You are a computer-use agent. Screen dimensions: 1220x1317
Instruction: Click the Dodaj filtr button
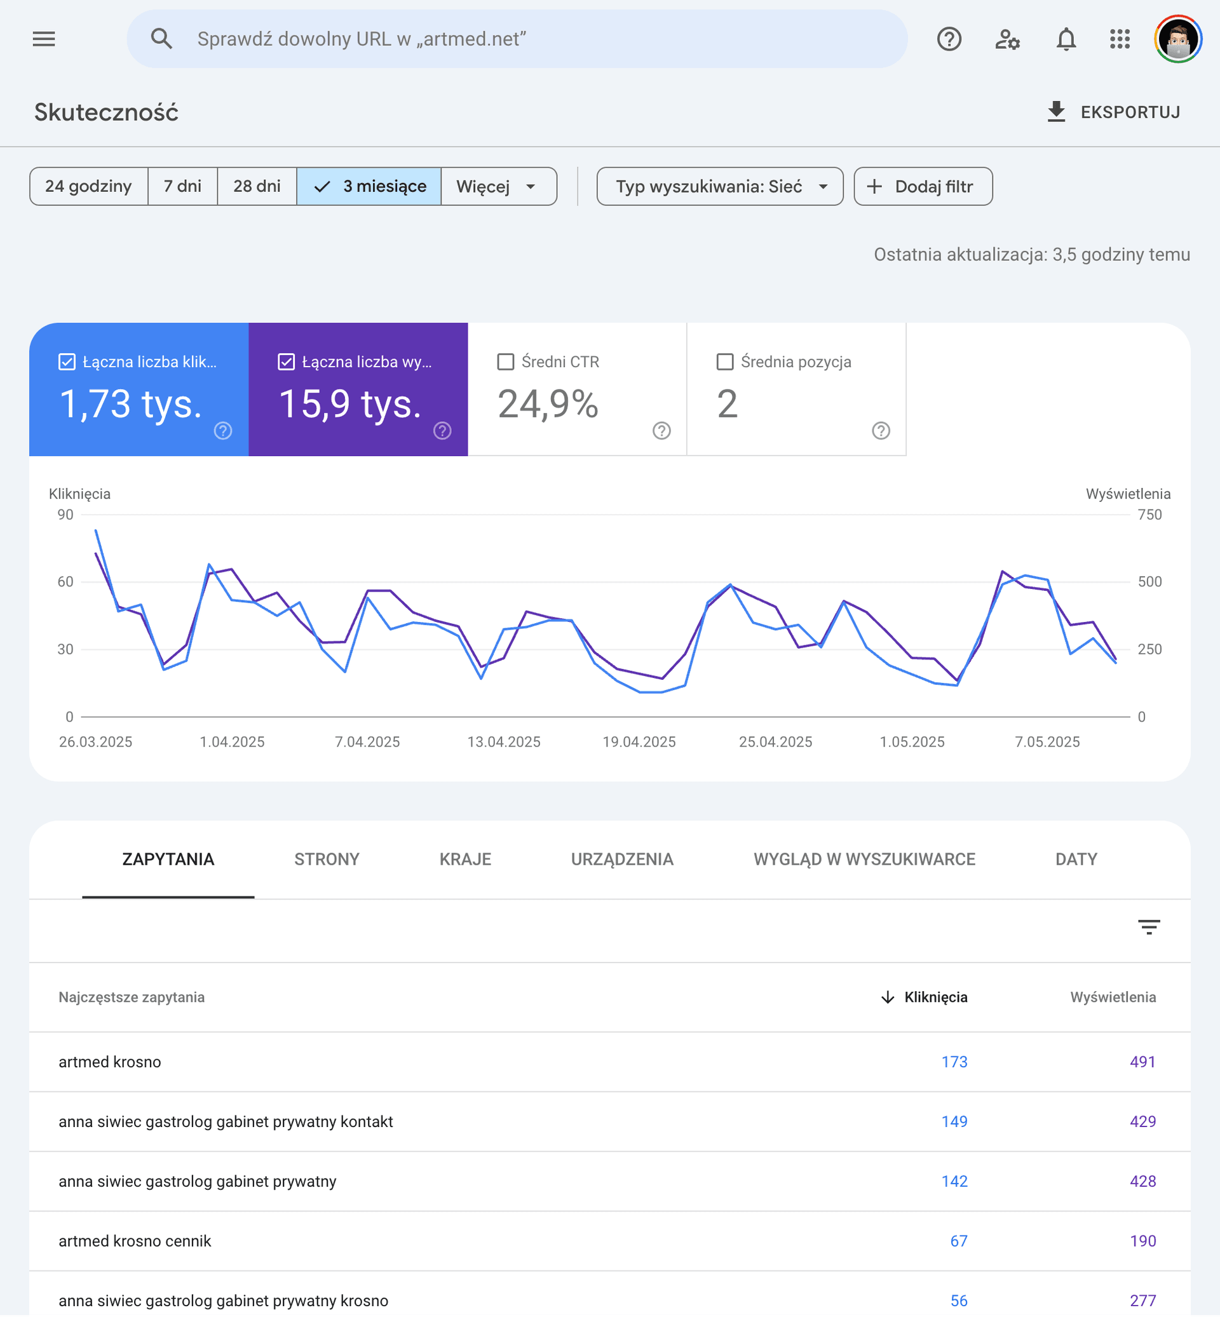coord(923,186)
